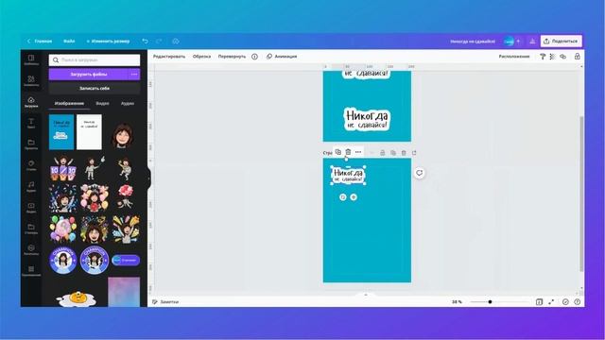Click the cloud save status icon
The width and height of the screenshot is (605, 340).
pyautogui.click(x=176, y=41)
